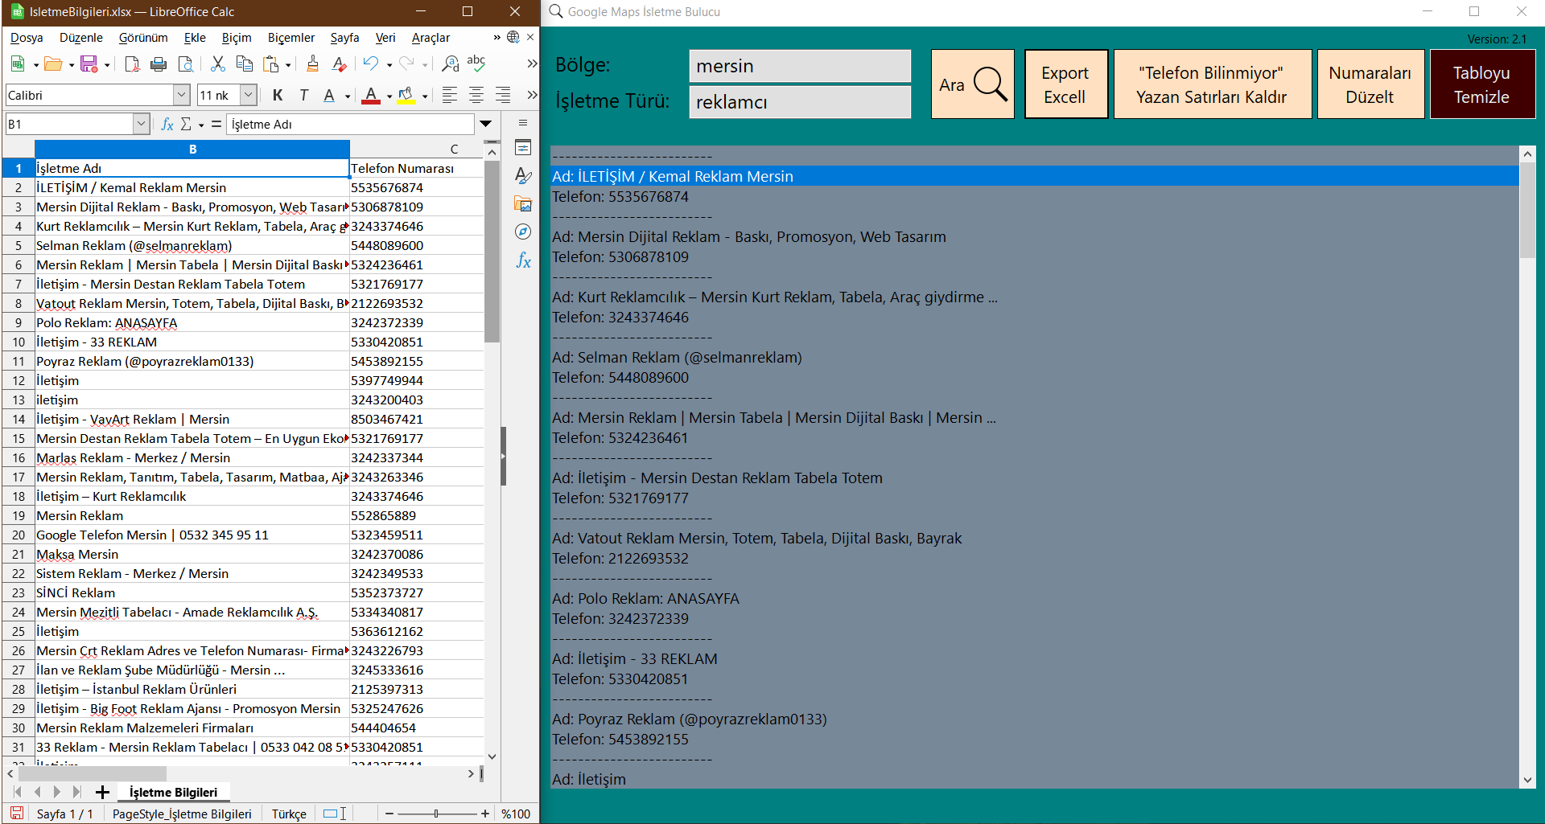Image resolution: width=1545 pixels, height=824 pixels.
Task: Open the Undo history dropdown arrow
Action: pyautogui.click(x=389, y=64)
